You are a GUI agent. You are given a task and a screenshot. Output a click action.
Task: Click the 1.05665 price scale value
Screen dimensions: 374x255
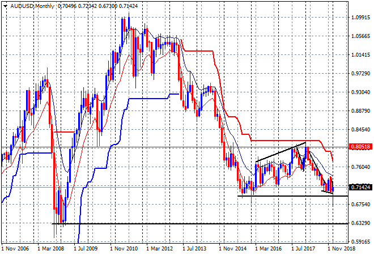(x=361, y=36)
